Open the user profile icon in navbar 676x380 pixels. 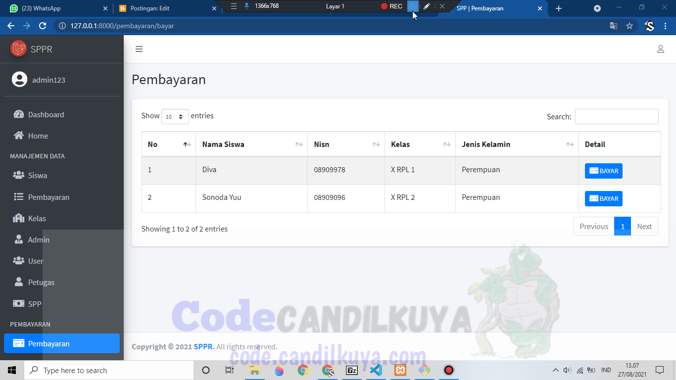660,49
